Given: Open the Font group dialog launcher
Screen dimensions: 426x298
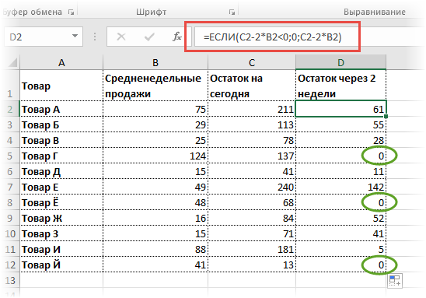Looking at the screenshot, I should (x=232, y=12).
